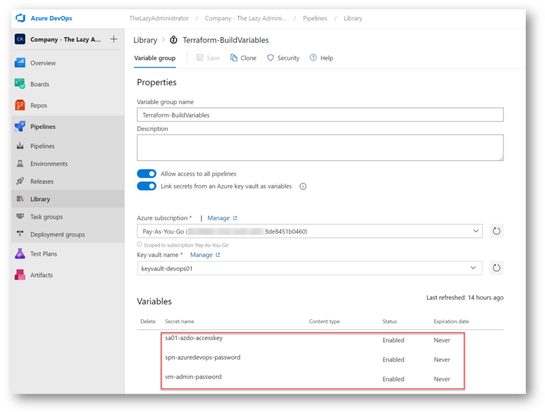545x412 pixels.
Task: Click the Content type column header
Action: [x=324, y=322]
